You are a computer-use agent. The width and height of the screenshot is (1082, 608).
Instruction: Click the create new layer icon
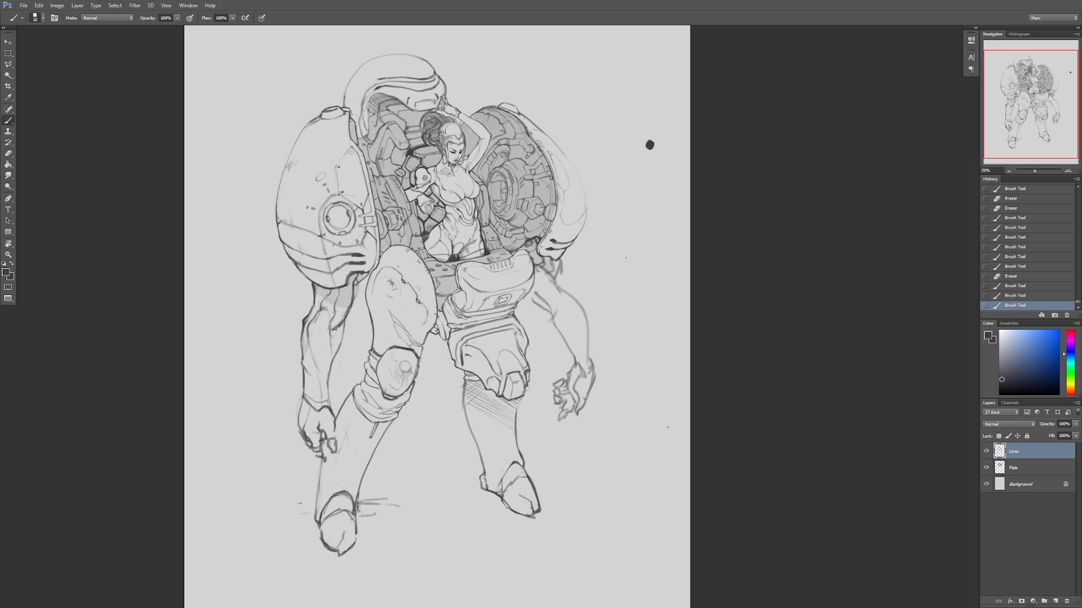(x=1056, y=601)
